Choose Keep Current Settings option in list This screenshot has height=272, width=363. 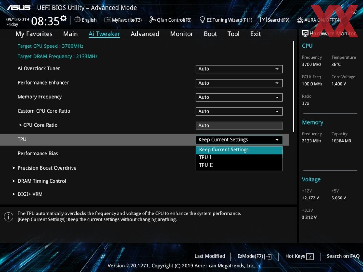pos(239,150)
